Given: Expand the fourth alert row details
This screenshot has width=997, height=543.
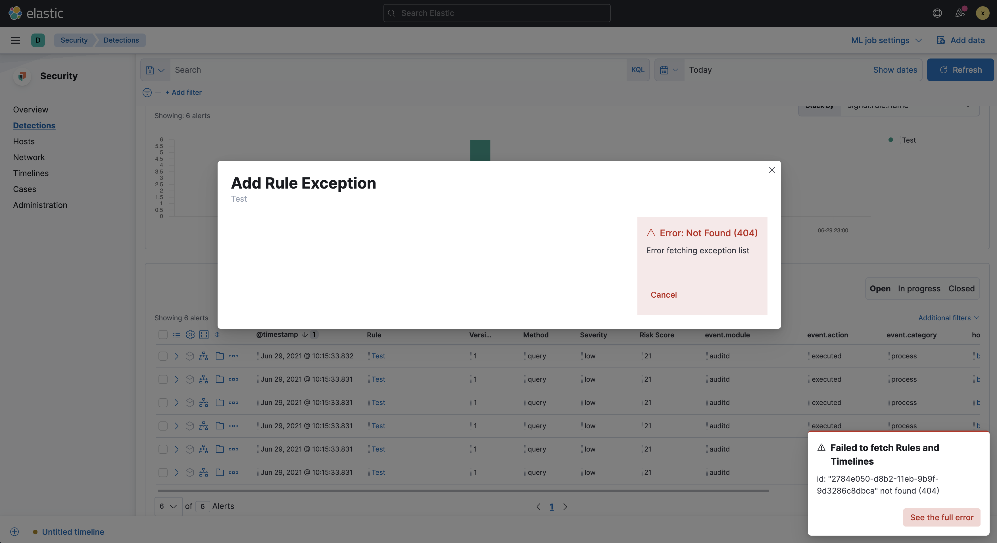Looking at the screenshot, I should [176, 426].
